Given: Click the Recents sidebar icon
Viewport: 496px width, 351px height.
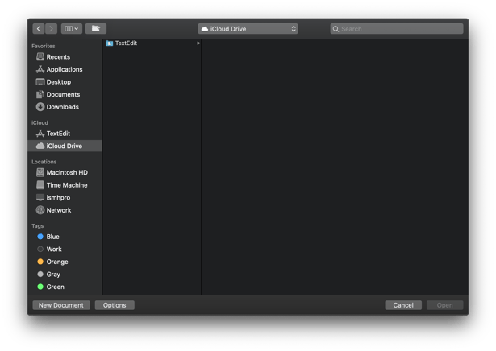Looking at the screenshot, I should point(40,56).
